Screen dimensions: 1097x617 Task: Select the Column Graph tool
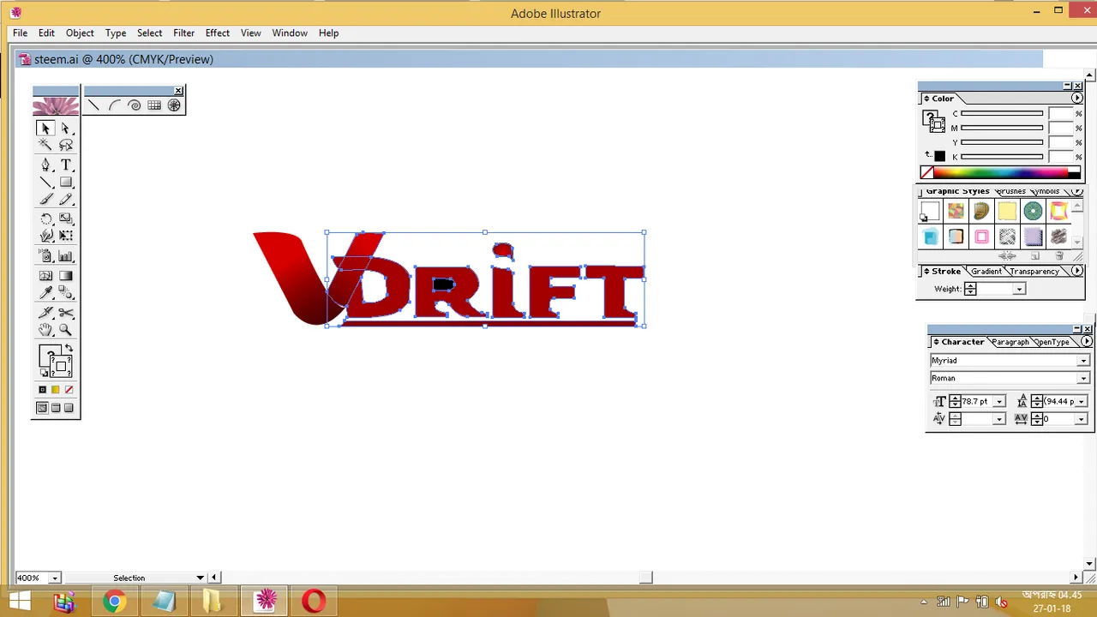point(66,256)
